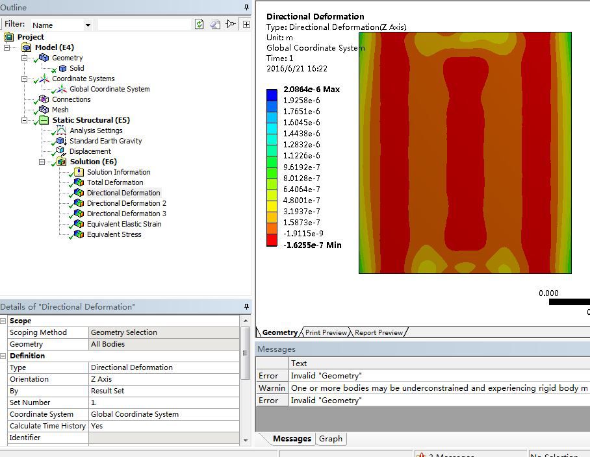Pin the Details panel
590x457 pixels.
click(246, 306)
